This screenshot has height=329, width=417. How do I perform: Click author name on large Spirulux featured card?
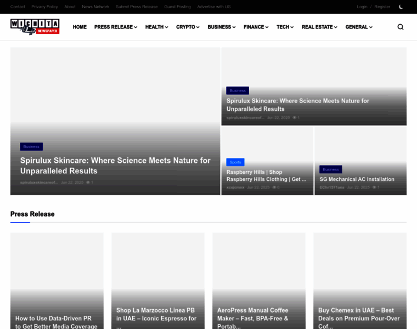(x=39, y=182)
